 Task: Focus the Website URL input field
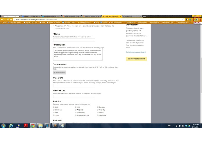coord(74,96)
